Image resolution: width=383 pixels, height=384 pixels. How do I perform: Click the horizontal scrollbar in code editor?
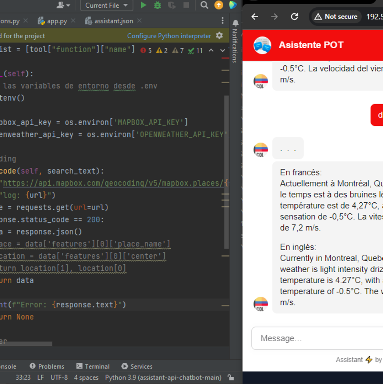point(26,344)
